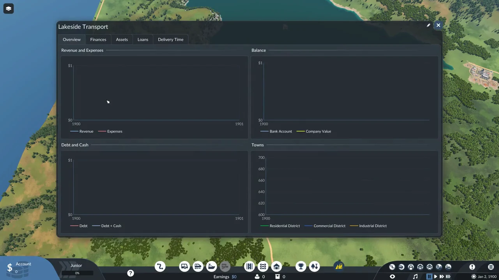Set game speed to fastest

click(448, 276)
